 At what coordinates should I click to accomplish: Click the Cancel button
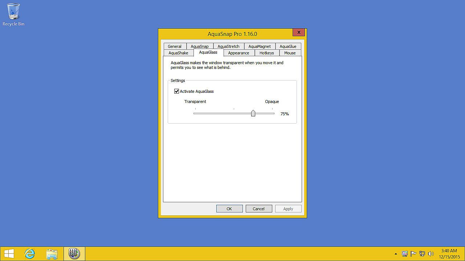point(259,209)
